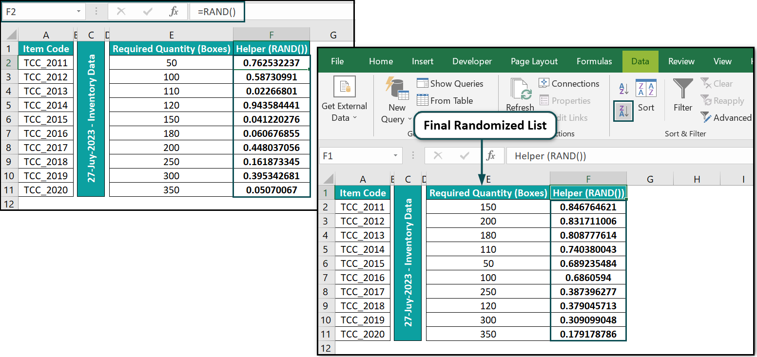Click Cancel X in left formula bar
The width and height of the screenshot is (757, 357).
pos(121,12)
